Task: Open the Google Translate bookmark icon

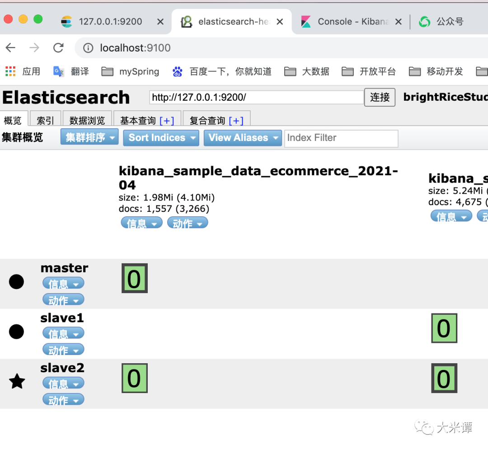Action: 58,71
